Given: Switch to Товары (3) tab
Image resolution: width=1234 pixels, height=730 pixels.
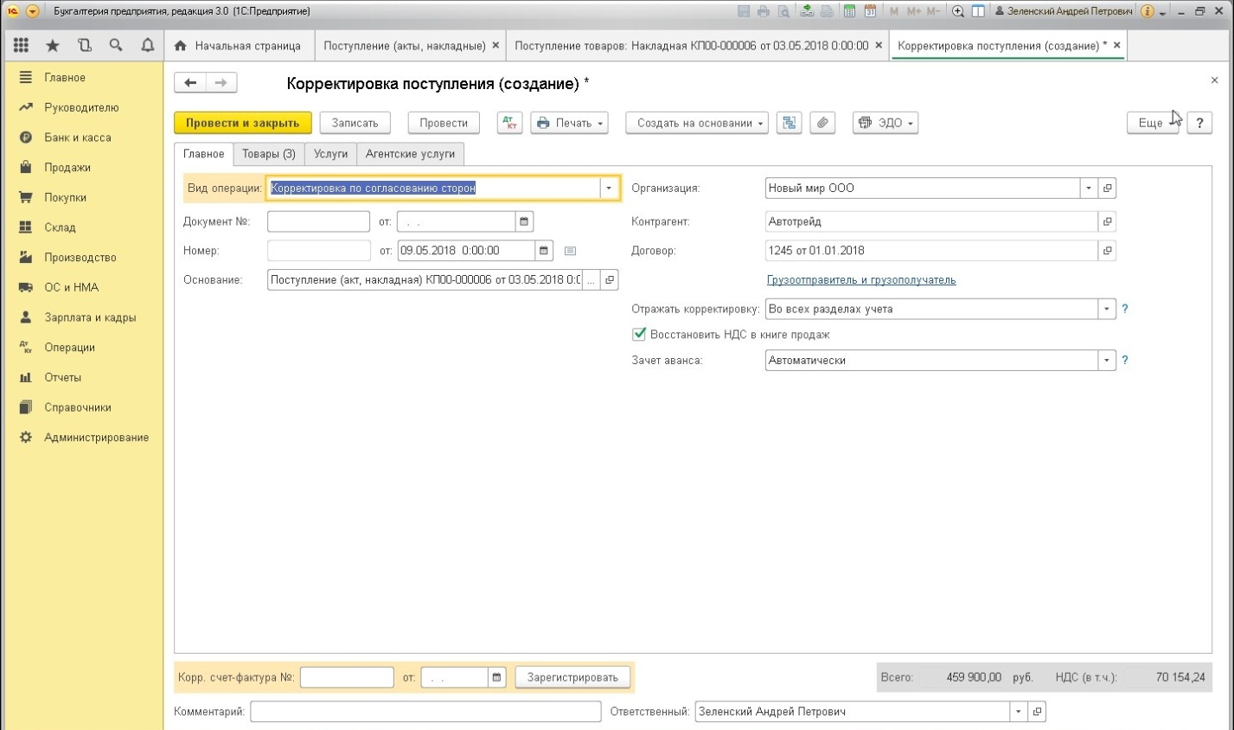Looking at the screenshot, I should [268, 154].
